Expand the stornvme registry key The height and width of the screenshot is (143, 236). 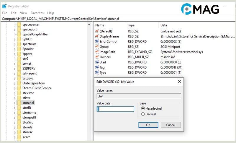pos(14,113)
